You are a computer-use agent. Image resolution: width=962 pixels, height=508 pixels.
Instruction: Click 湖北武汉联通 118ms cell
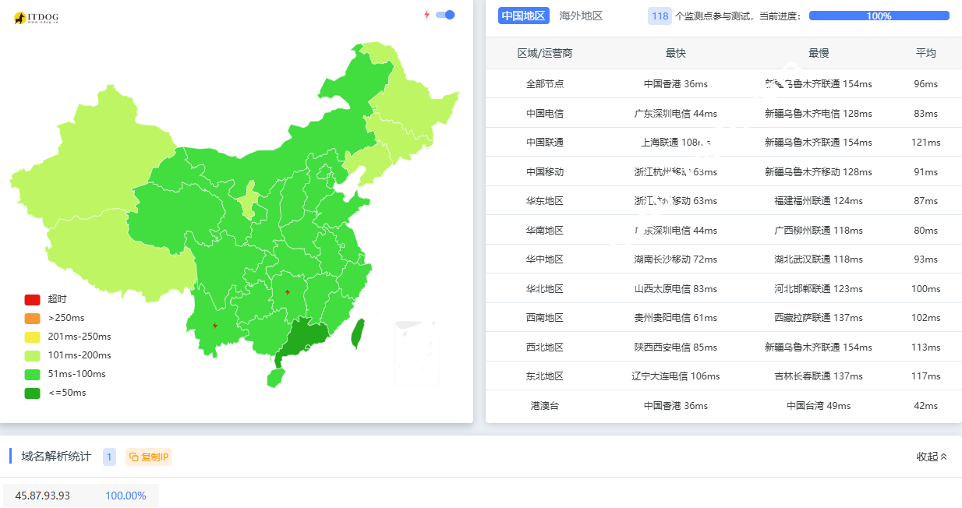click(x=819, y=259)
